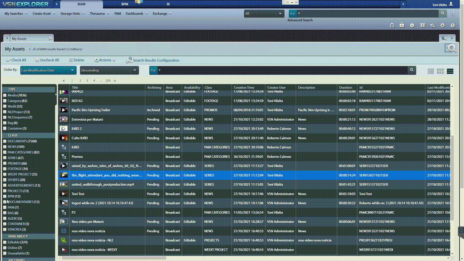Open search tools icon beside top search
464x261 pixels.
(453, 13)
